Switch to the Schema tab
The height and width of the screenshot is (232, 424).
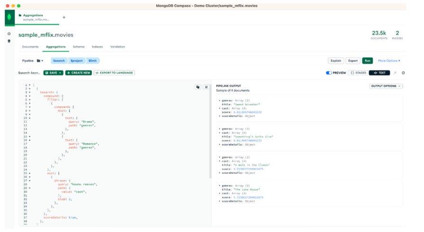[79, 47]
